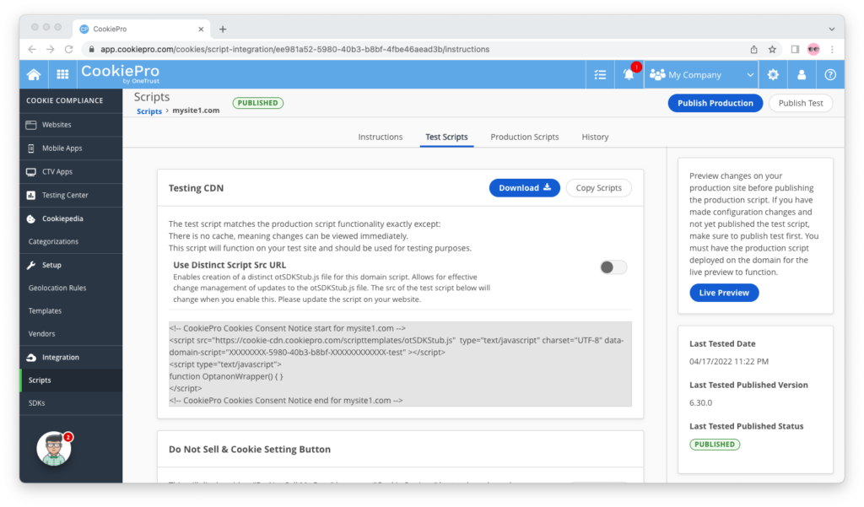Click the Copy Scripts button
The height and width of the screenshot is (507, 864).
[598, 188]
